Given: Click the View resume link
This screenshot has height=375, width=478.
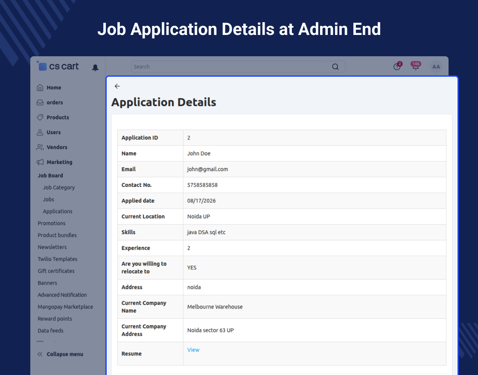Looking at the screenshot, I should [x=193, y=350].
